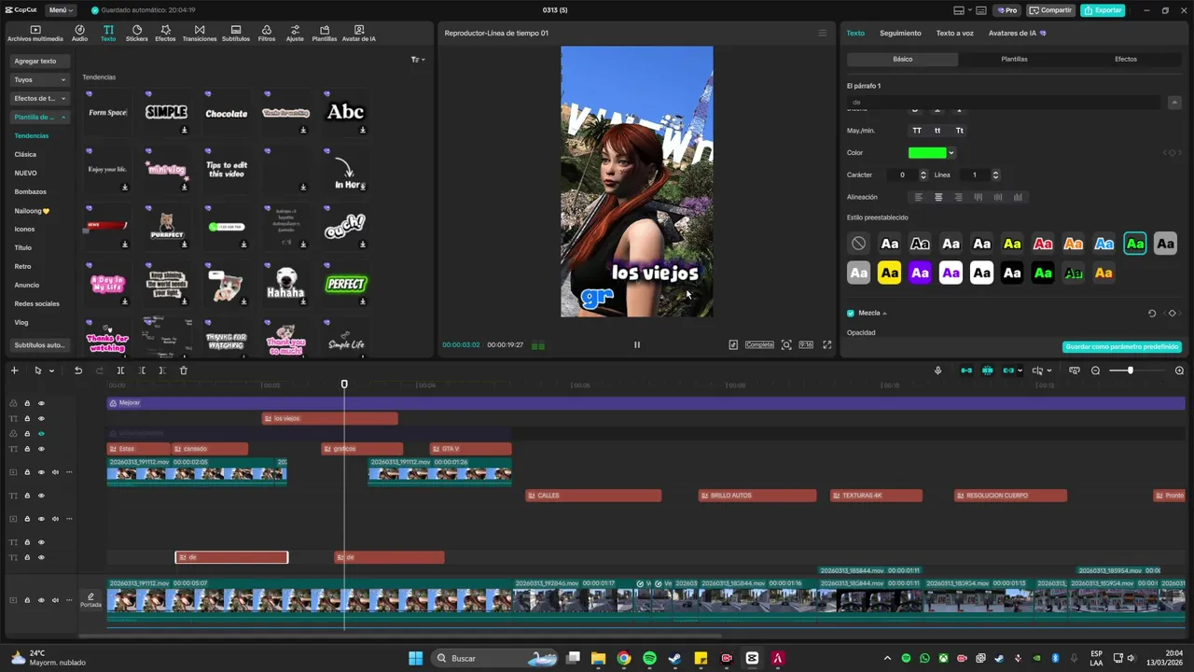Click the undo arrow in timeline toolbar
1194x672 pixels.
pos(78,371)
